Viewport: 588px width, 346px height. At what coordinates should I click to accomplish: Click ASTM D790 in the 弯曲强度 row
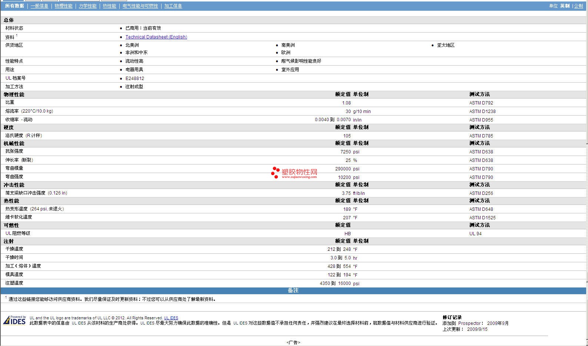pyautogui.click(x=481, y=177)
